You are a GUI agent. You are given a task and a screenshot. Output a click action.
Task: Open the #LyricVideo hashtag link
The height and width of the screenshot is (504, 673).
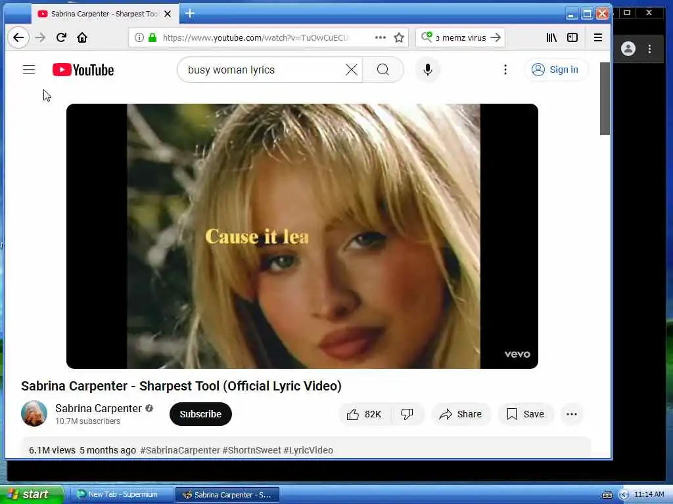tap(308, 450)
